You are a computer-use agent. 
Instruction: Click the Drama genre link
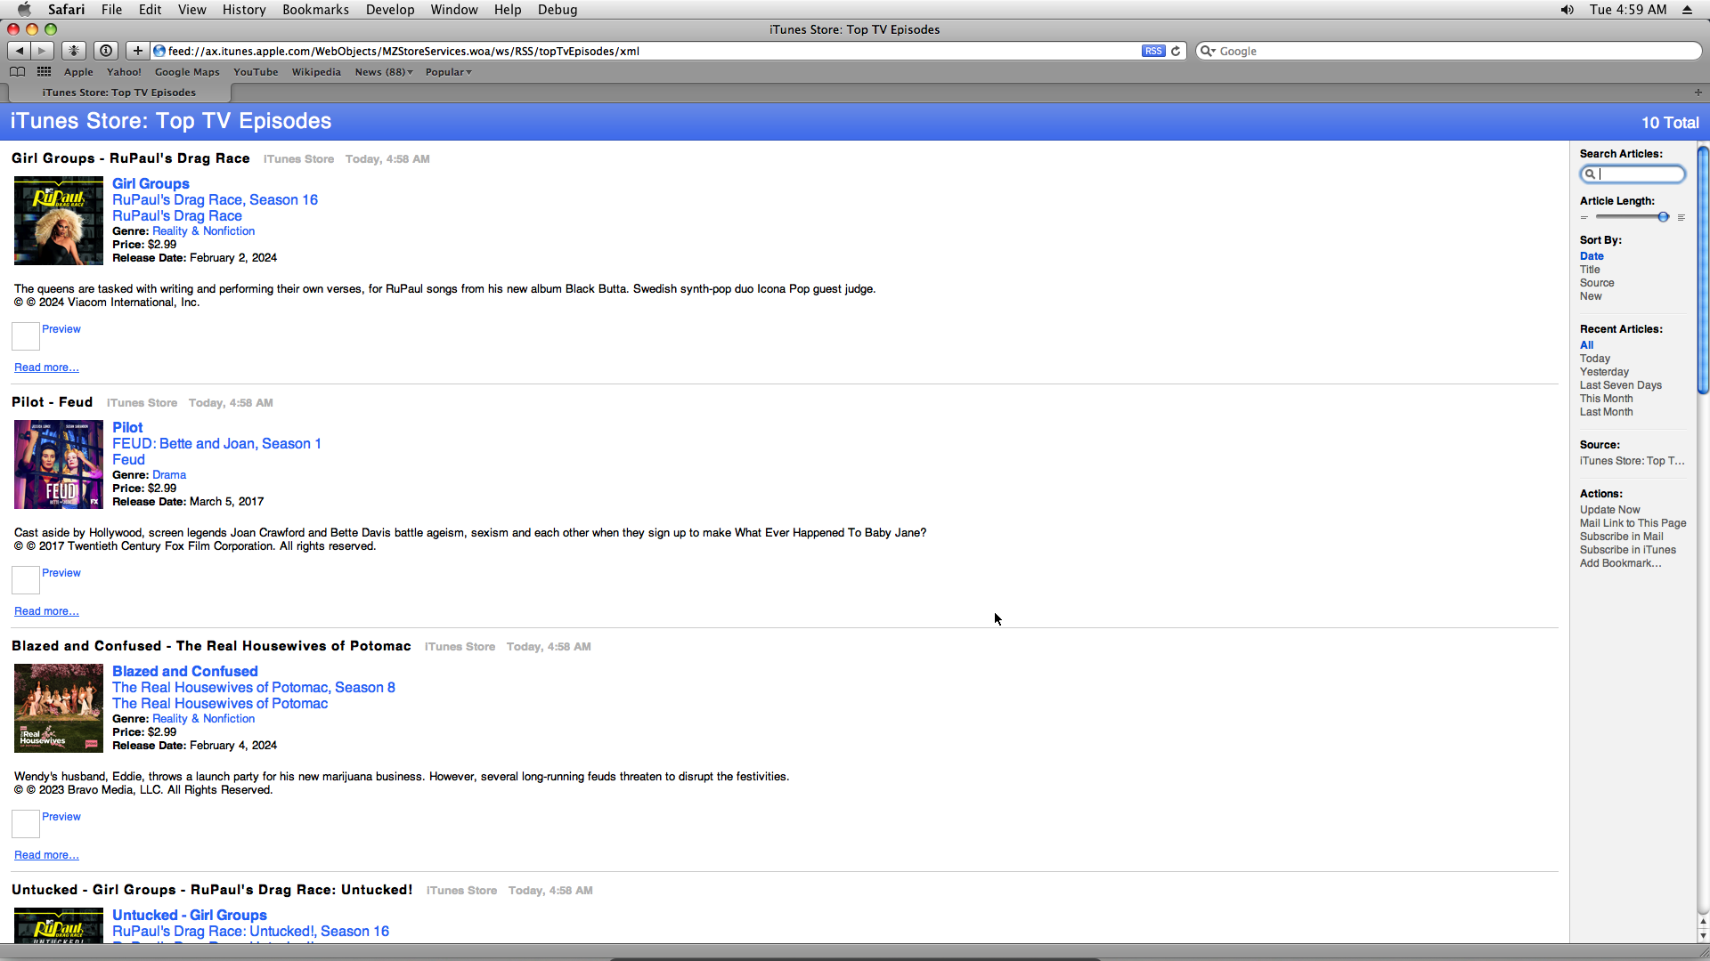169,475
